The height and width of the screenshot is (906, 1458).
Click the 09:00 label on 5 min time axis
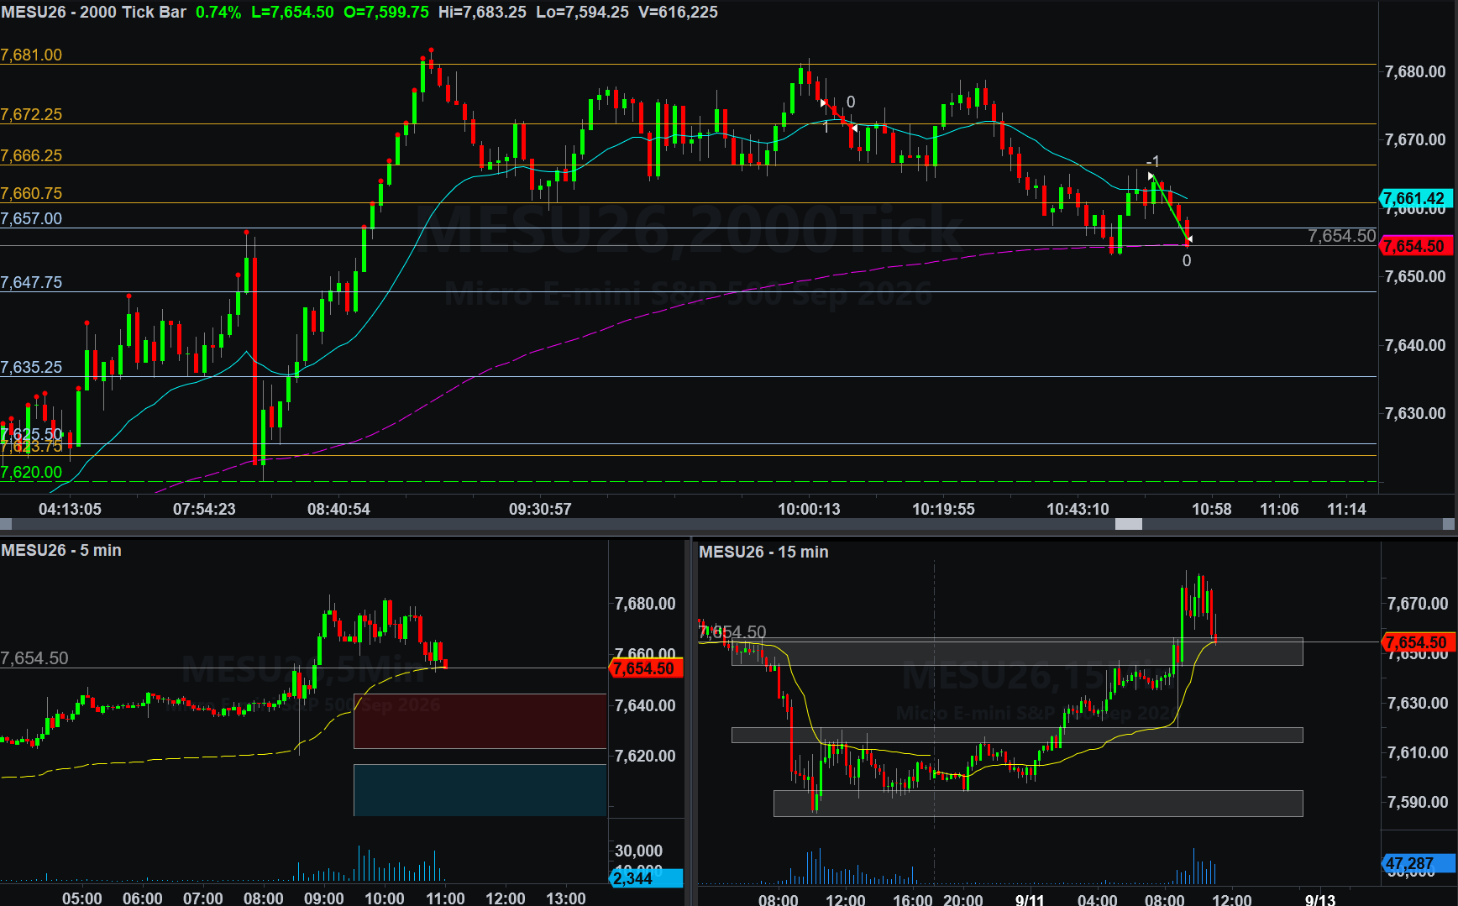pos(324,898)
